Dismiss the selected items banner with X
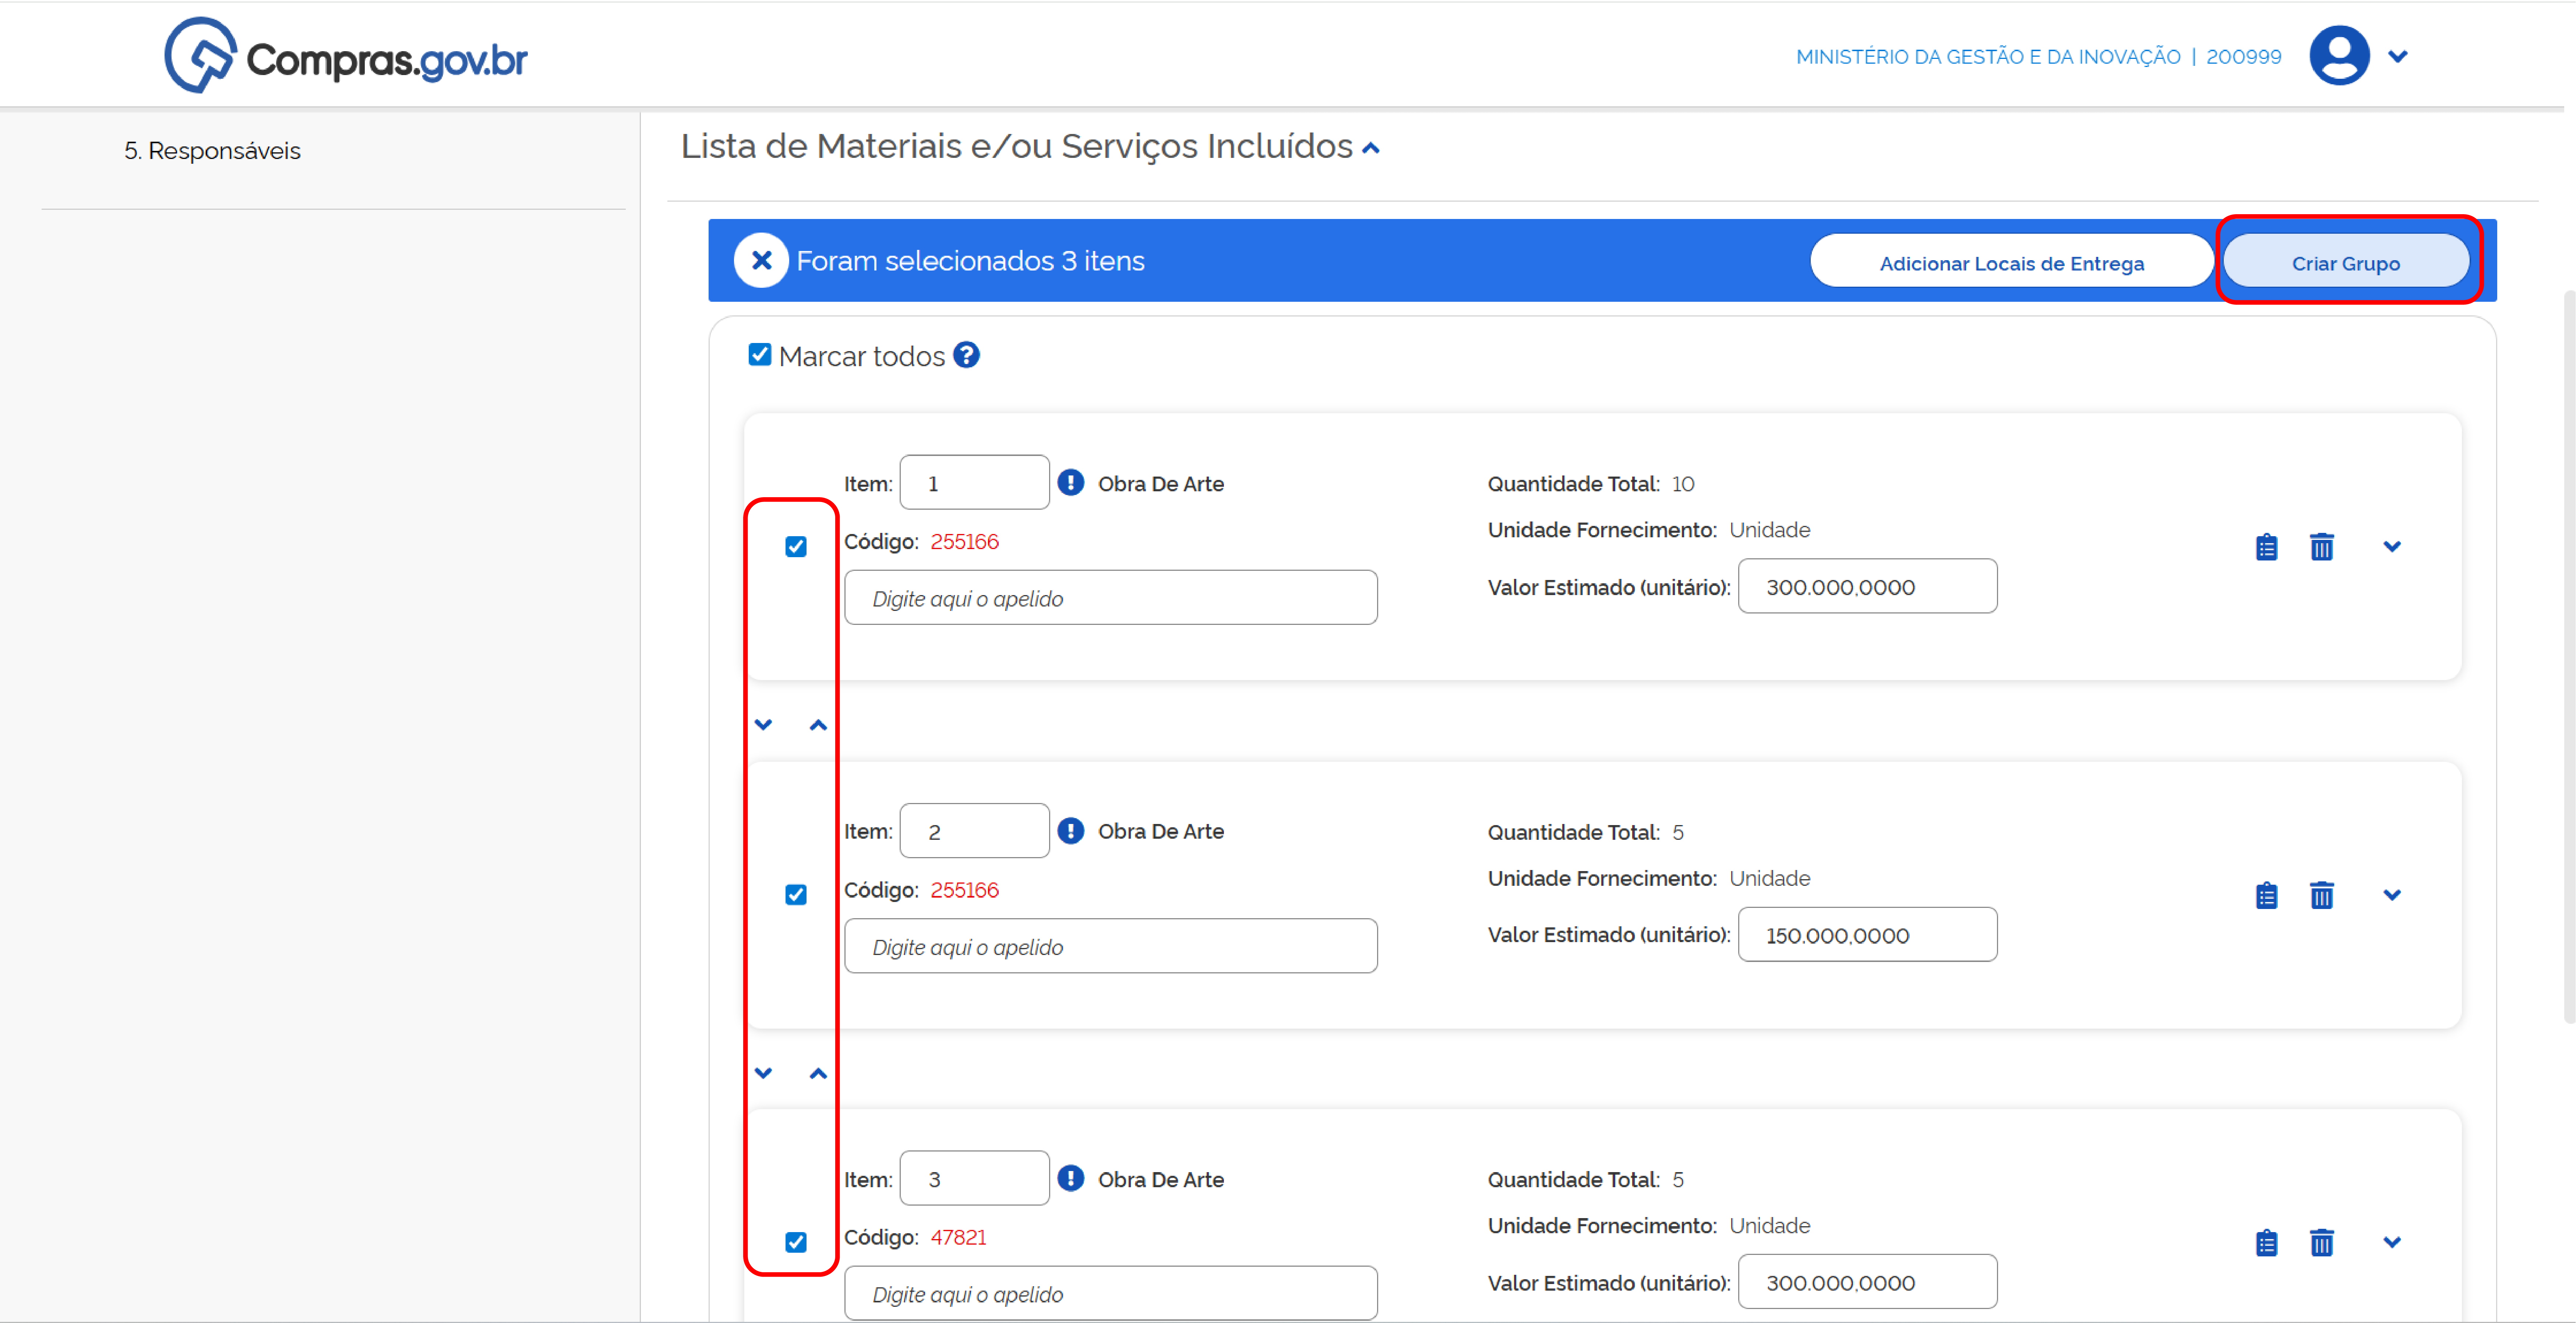This screenshot has width=2576, height=1323. tap(761, 260)
